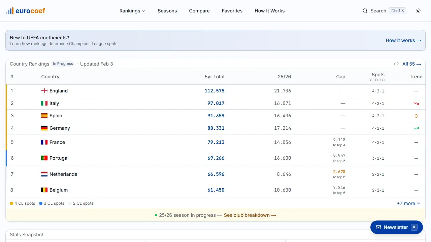Toggle the light/dark theme switch
Image resolution: width=431 pixels, height=242 pixels.
[x=418, y=11]
